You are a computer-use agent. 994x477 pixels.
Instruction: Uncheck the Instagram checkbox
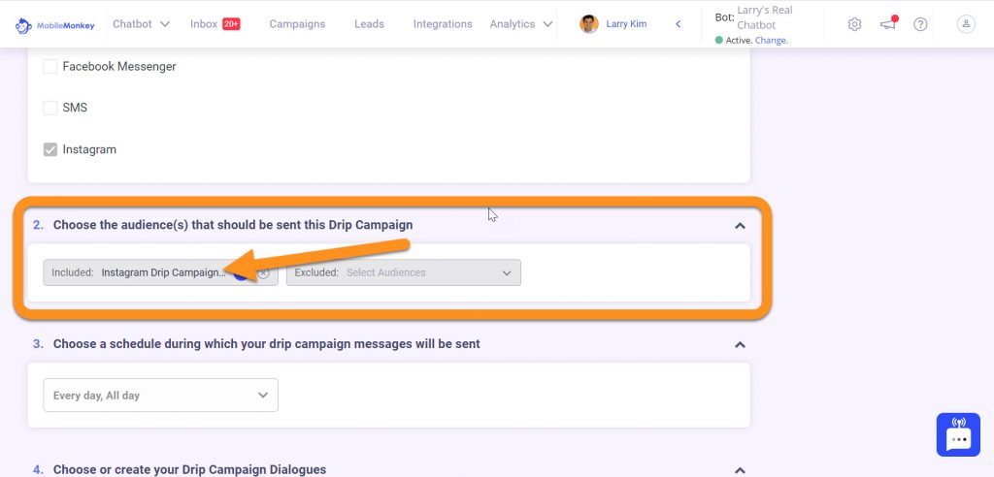pos(50,150)
